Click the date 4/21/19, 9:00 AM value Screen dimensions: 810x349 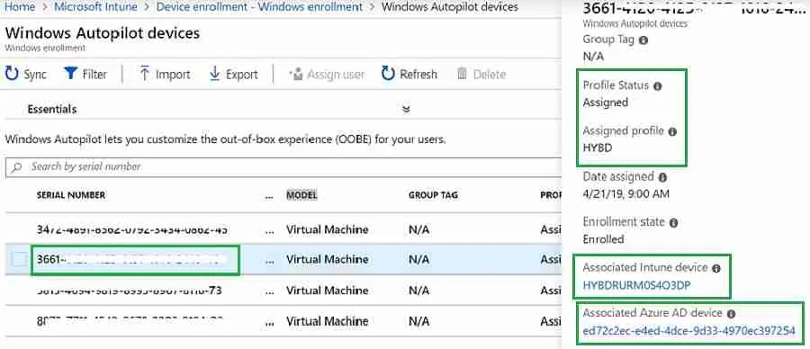click(626, 194)
